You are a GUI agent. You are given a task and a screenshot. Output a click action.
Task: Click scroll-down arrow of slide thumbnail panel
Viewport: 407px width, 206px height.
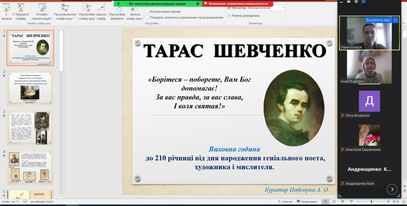click(61, 196)
